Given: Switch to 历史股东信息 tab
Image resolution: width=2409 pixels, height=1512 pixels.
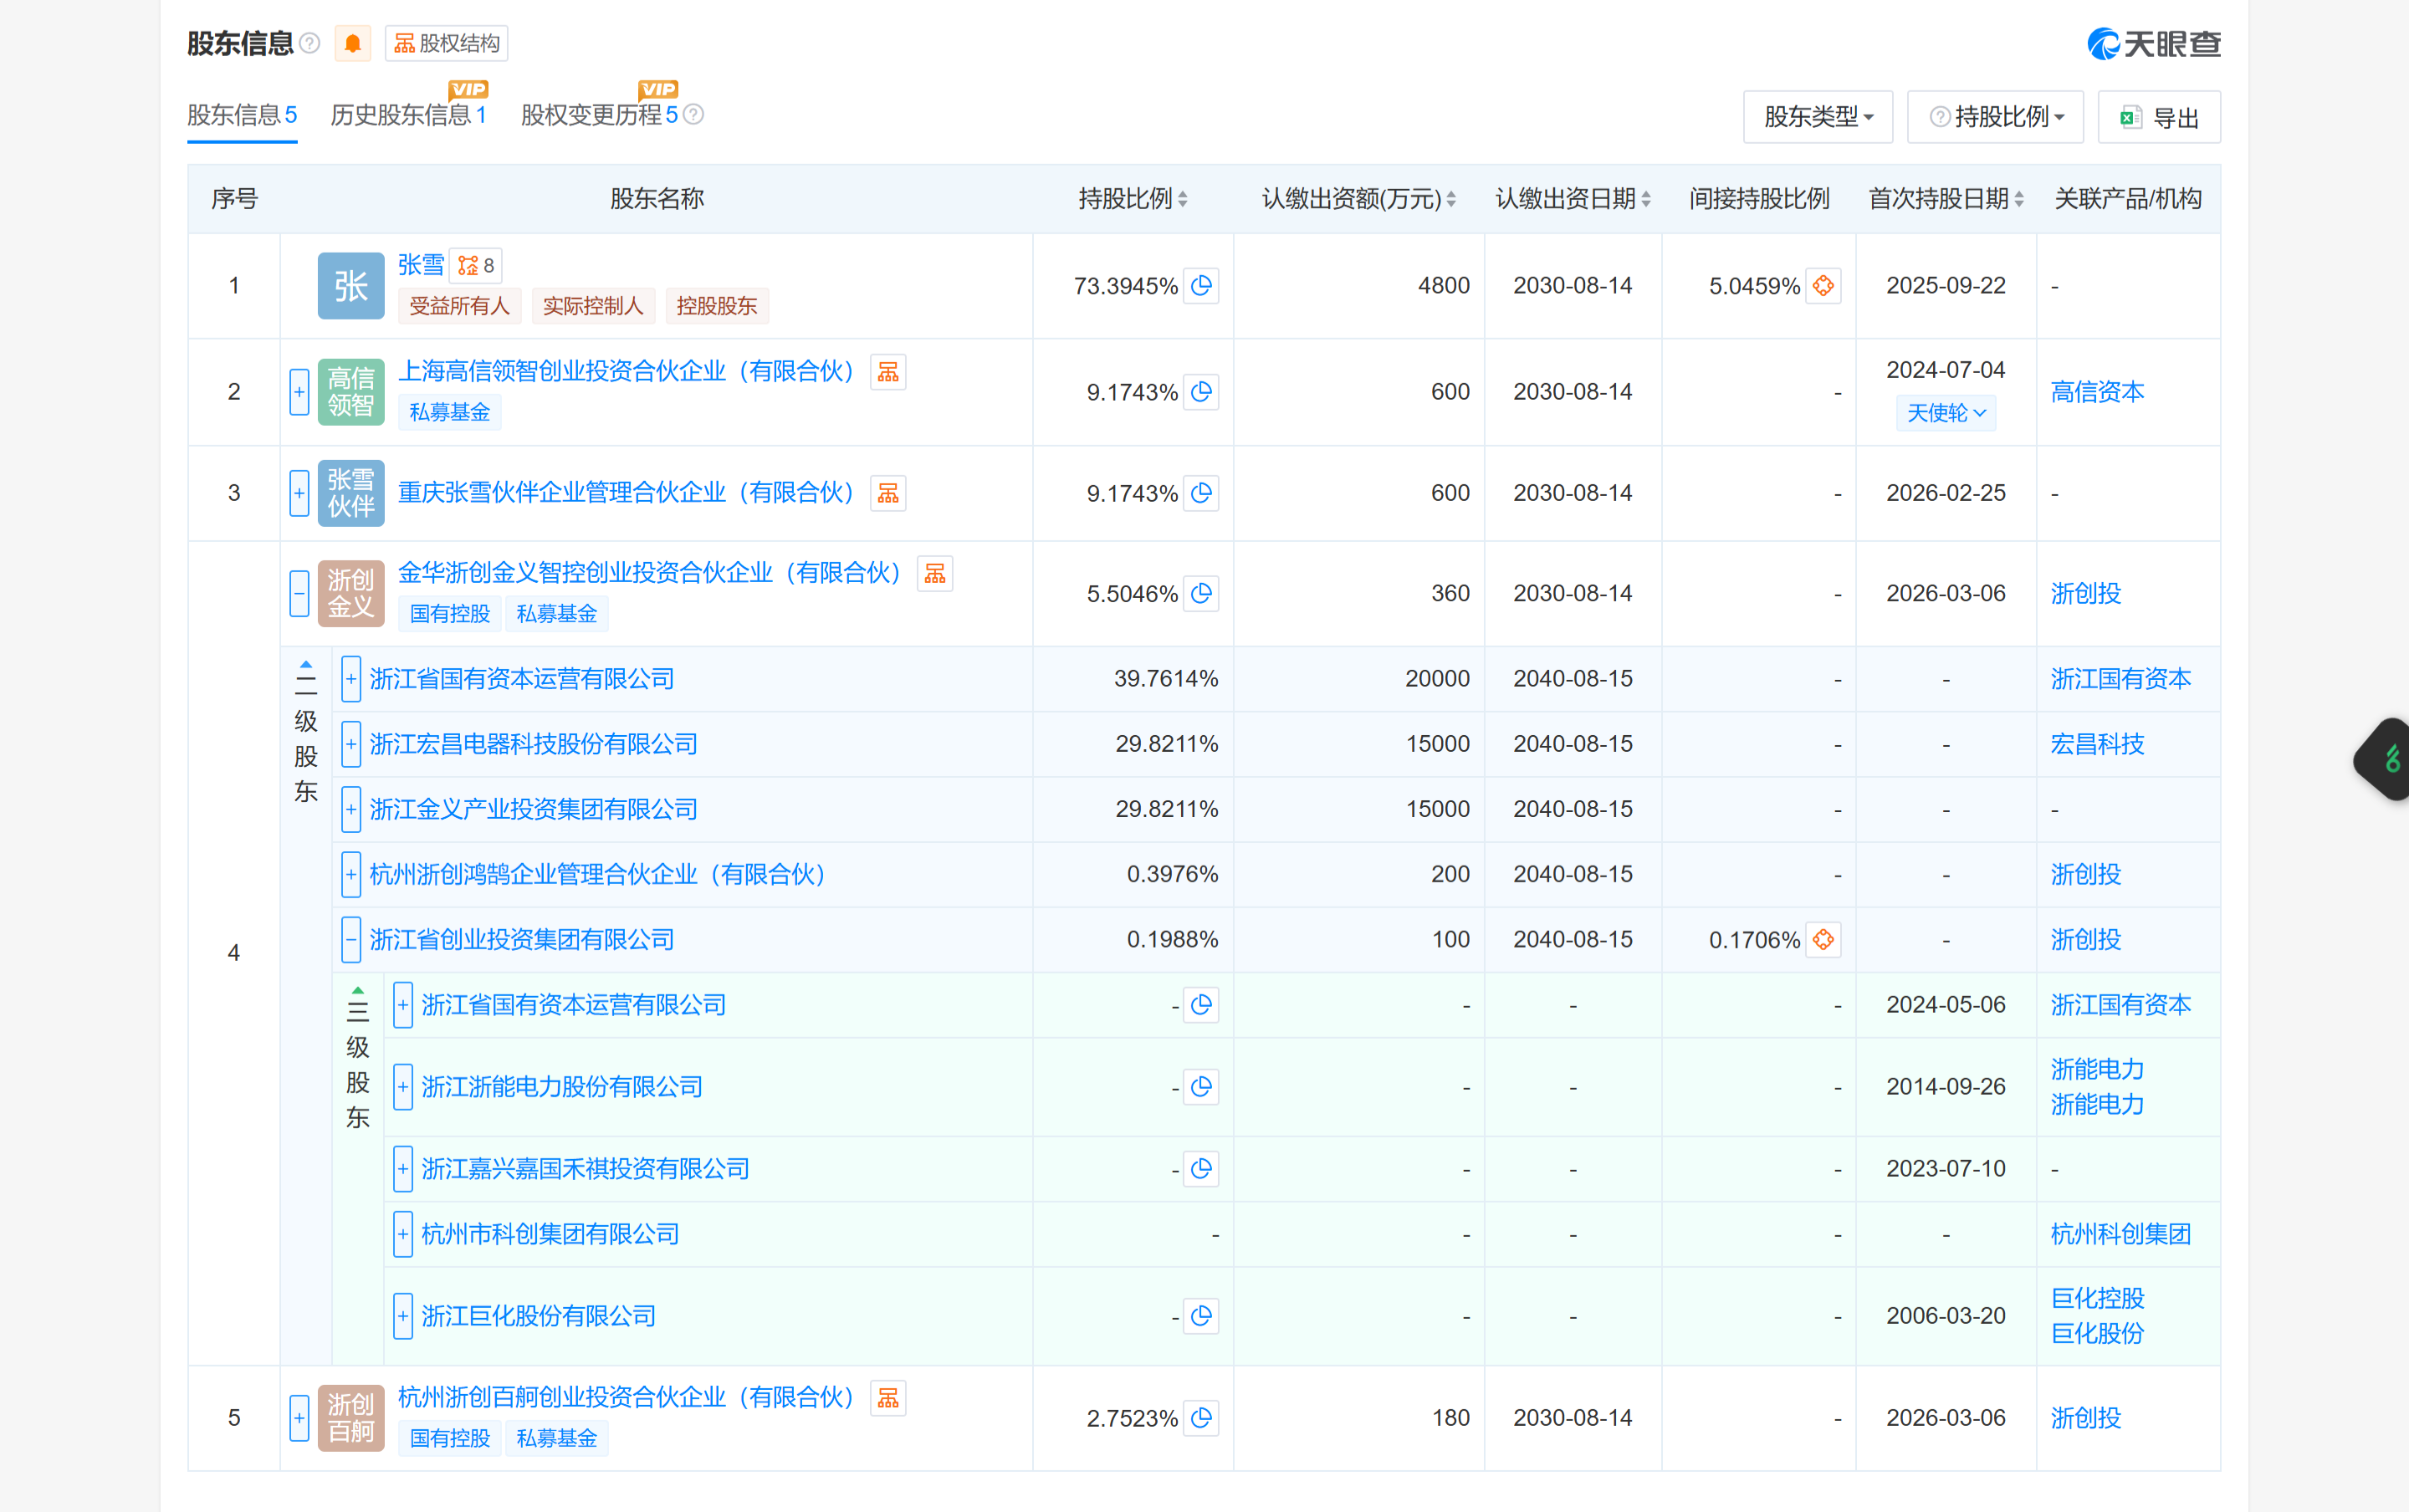Looking at the screenshot, I should coord(408,115).
